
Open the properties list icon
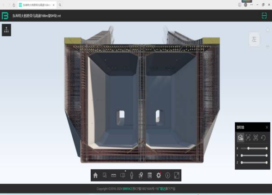[x=149, y=175]
